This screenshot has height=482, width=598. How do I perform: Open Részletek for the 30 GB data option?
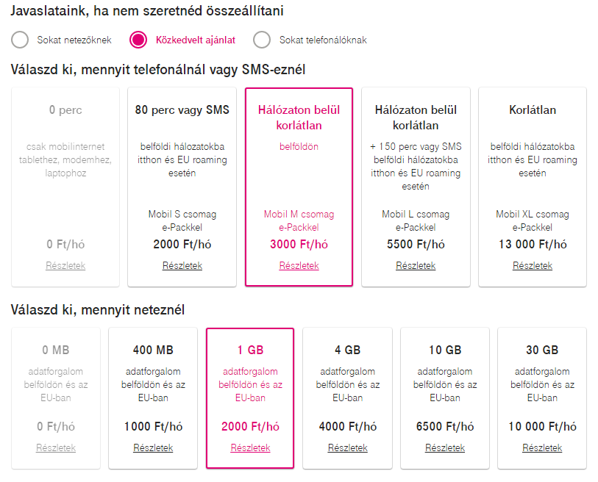[542, 447]
